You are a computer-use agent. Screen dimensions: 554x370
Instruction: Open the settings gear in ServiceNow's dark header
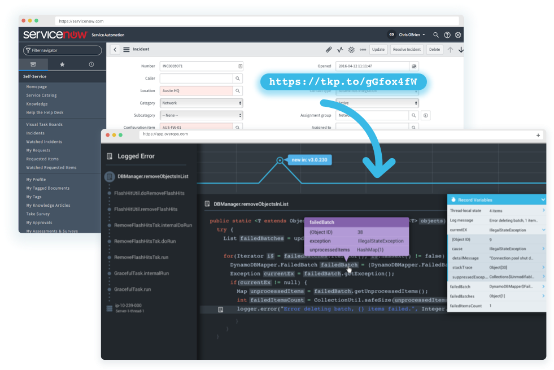(x=458, y=35)
